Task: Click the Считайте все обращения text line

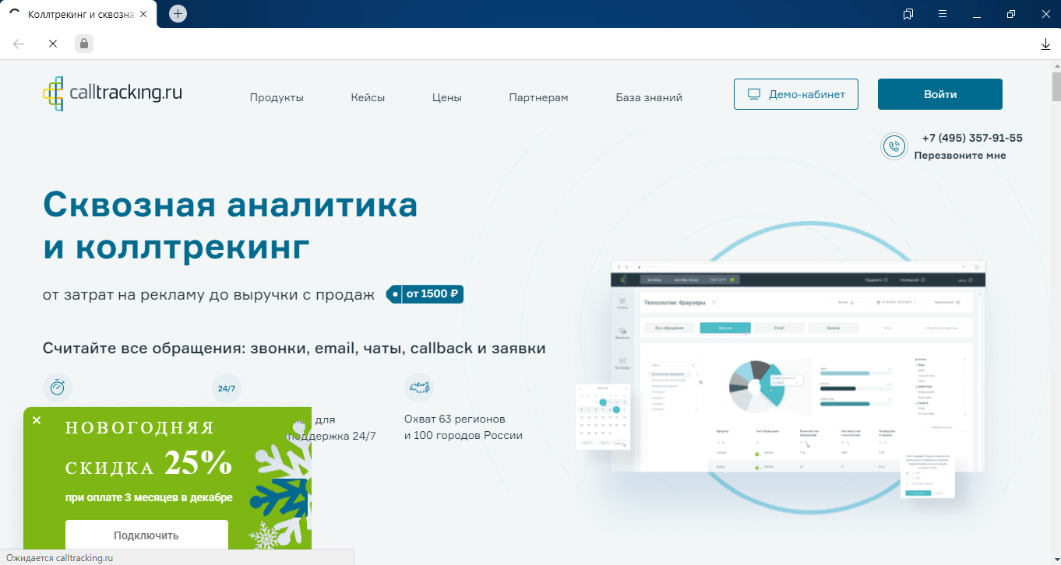Action: (x=294, y=348)
